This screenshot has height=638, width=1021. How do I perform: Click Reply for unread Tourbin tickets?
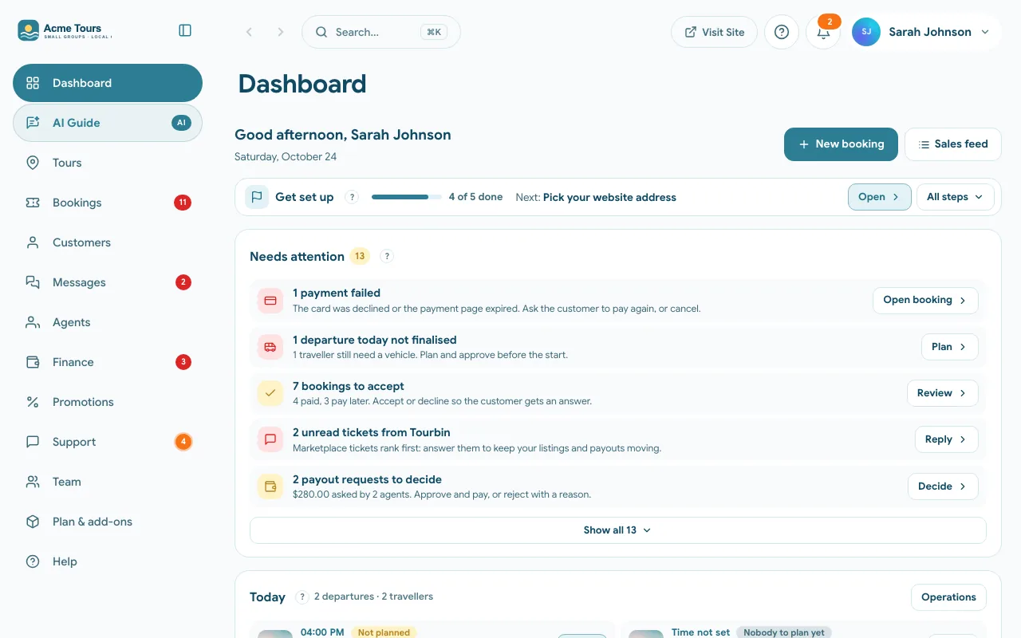coord(947,439)
